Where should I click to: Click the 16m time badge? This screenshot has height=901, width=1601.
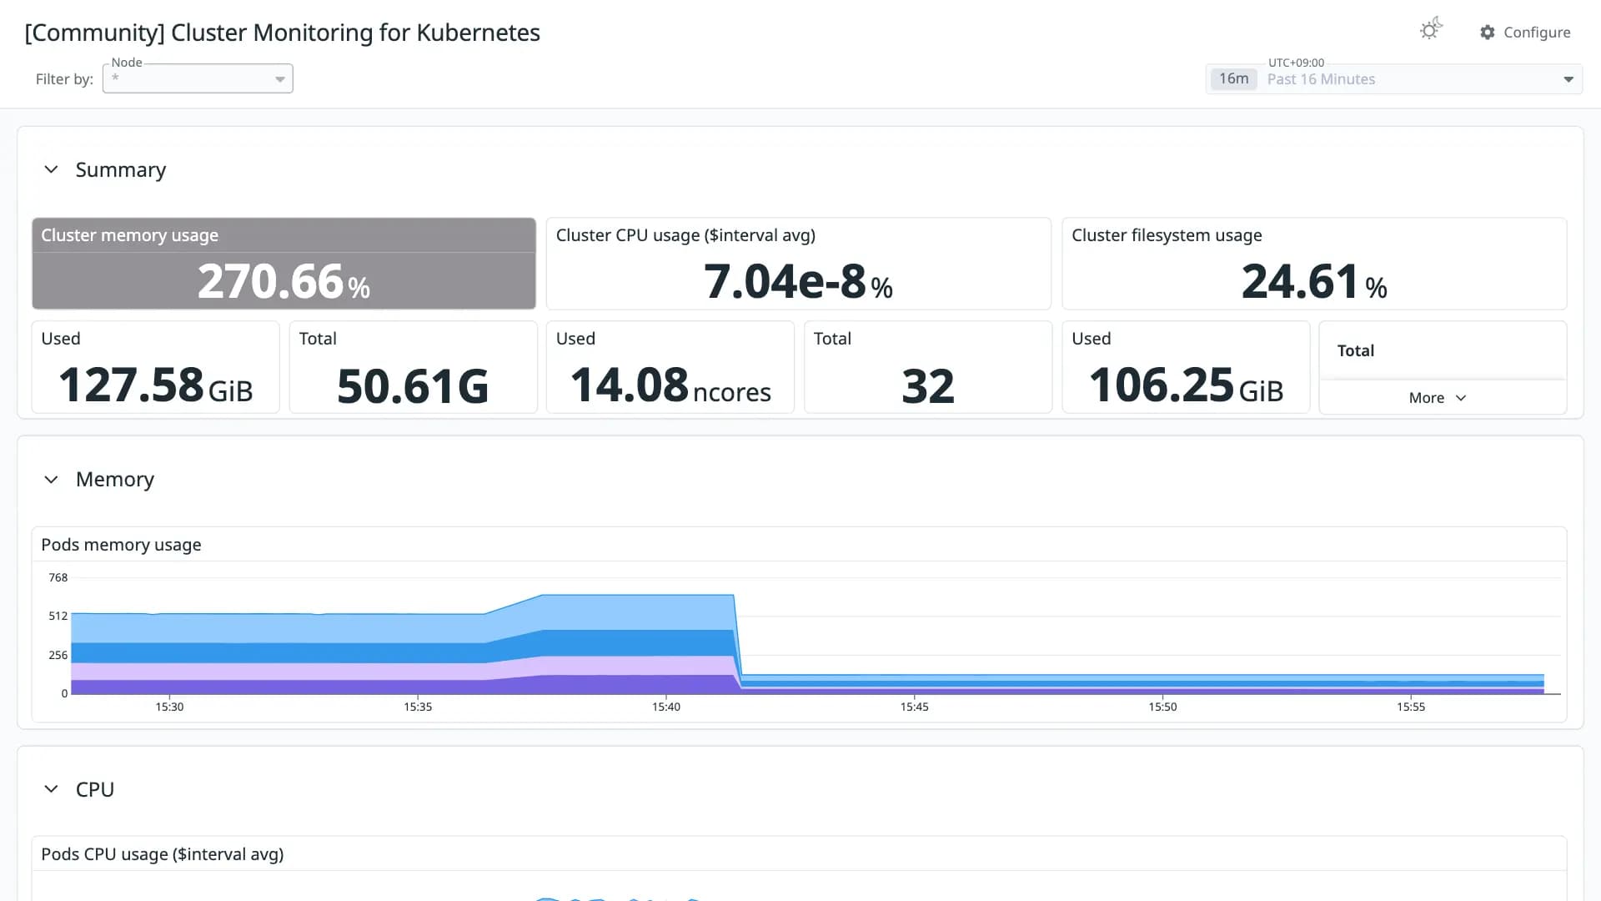(1233, 78)
